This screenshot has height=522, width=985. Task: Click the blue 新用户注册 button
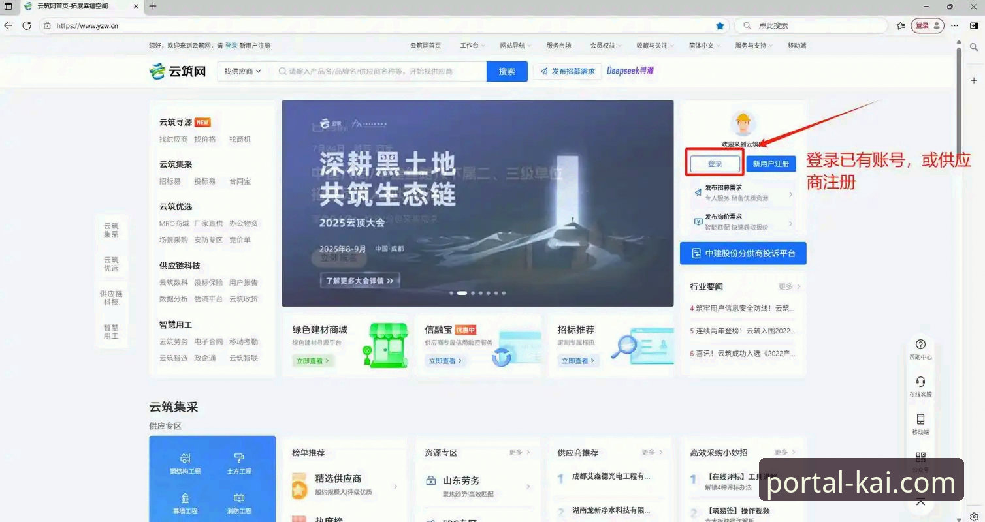(x=771, y=164)
